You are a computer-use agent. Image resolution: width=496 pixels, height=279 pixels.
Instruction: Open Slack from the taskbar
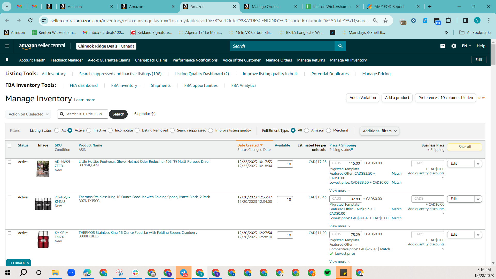135,273
